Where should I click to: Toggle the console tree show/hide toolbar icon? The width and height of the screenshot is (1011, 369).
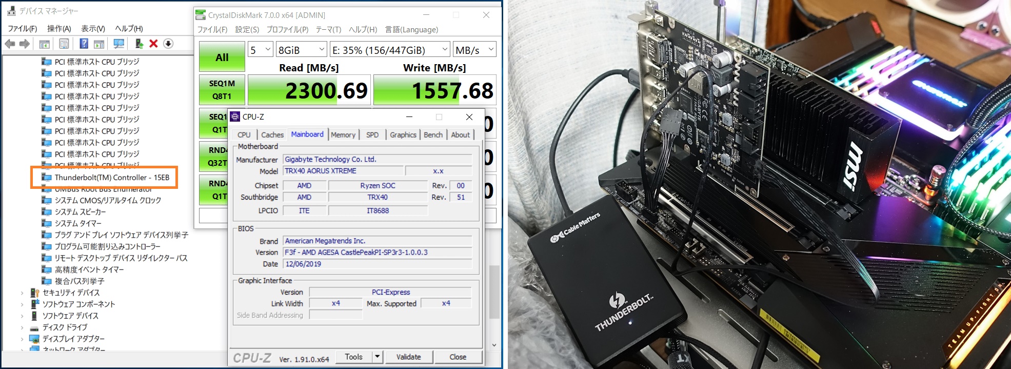coord(45,44)
